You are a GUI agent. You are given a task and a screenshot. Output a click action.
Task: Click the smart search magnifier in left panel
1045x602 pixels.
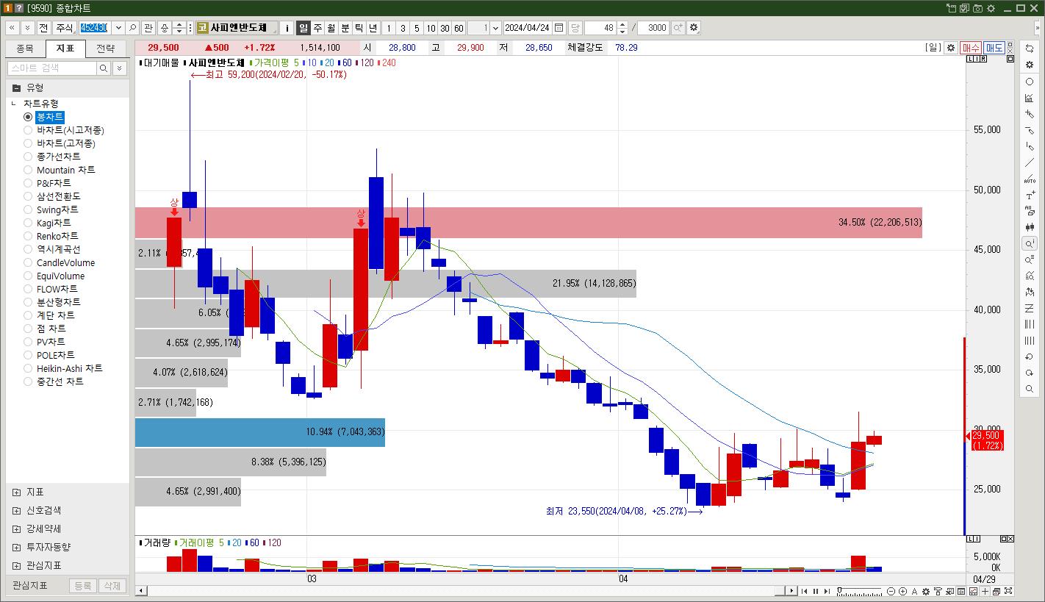[x=104, y=68]
